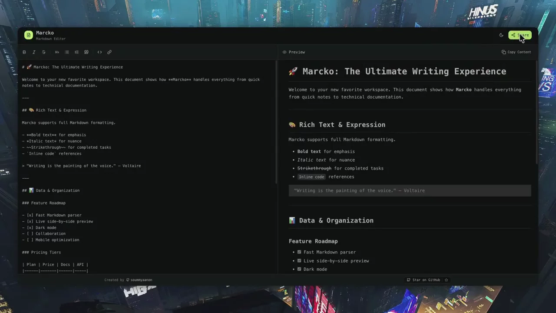Click 'Markdown Editor' subtitle in header
The width and height of the screenshot is (556, 313).
click(51, 39)
